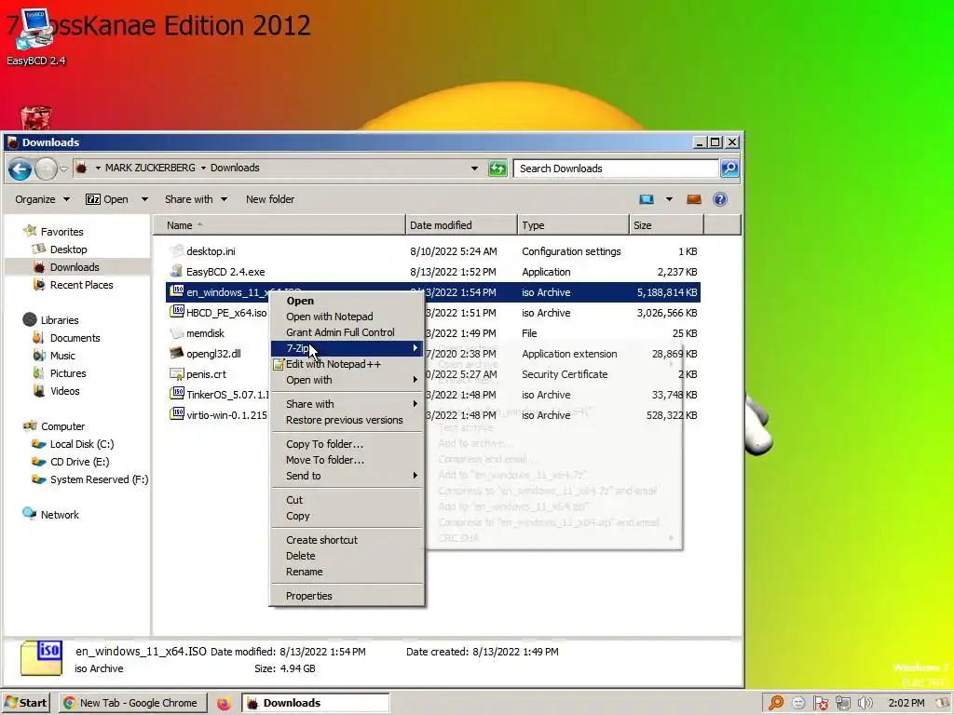This screenshot has height=715, width=954.
Task: Expand the MARK ZUCKERBERG breadcrumb arrow
Action: point(204,168)
